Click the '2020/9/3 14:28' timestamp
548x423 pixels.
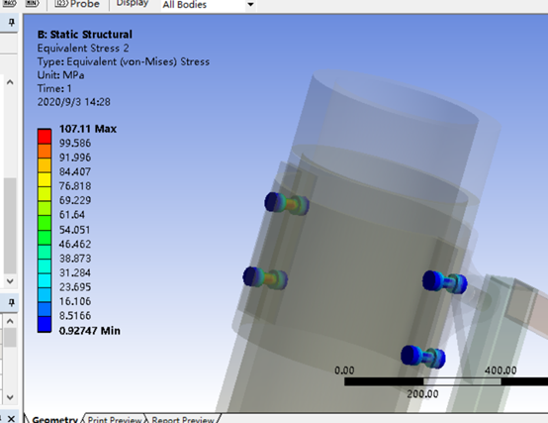pos(74,102)
